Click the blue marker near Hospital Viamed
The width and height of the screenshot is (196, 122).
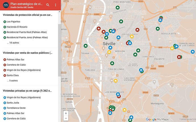point(131,117)
